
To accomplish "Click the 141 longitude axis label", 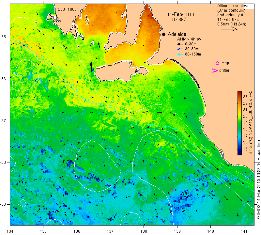I will click(244, 231).
